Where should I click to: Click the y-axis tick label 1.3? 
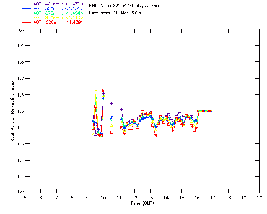click(x=20, y=144)
